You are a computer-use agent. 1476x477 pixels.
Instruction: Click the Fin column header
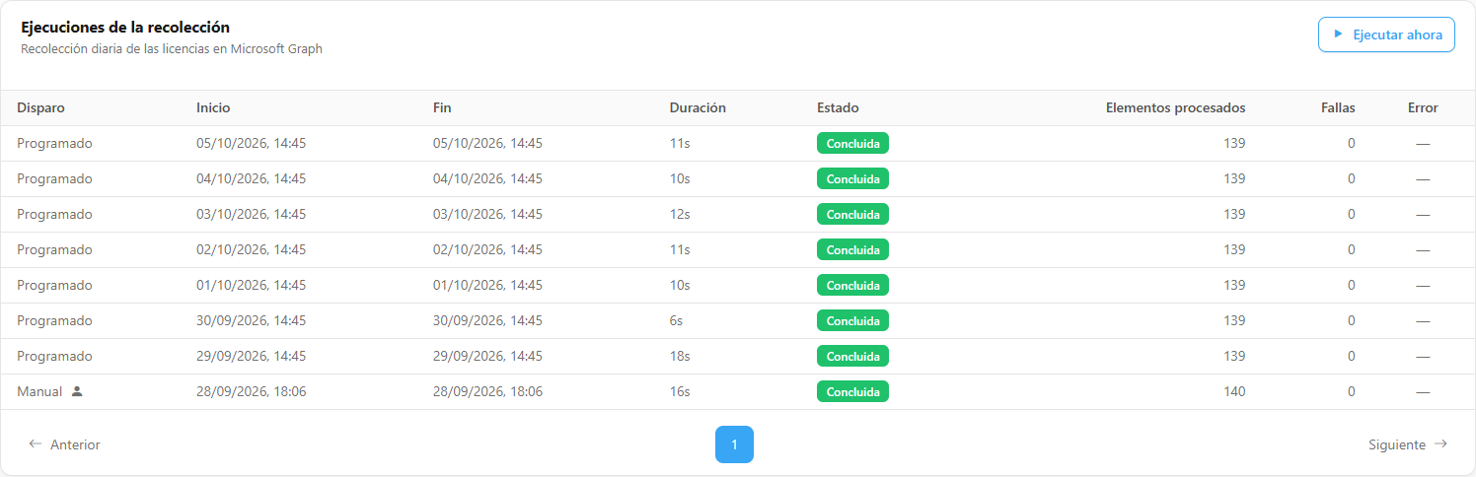[x=442, y=107]
